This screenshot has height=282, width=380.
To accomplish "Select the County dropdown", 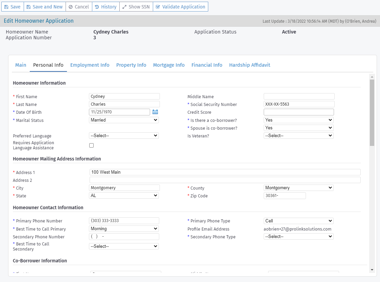I will point(298,188).
